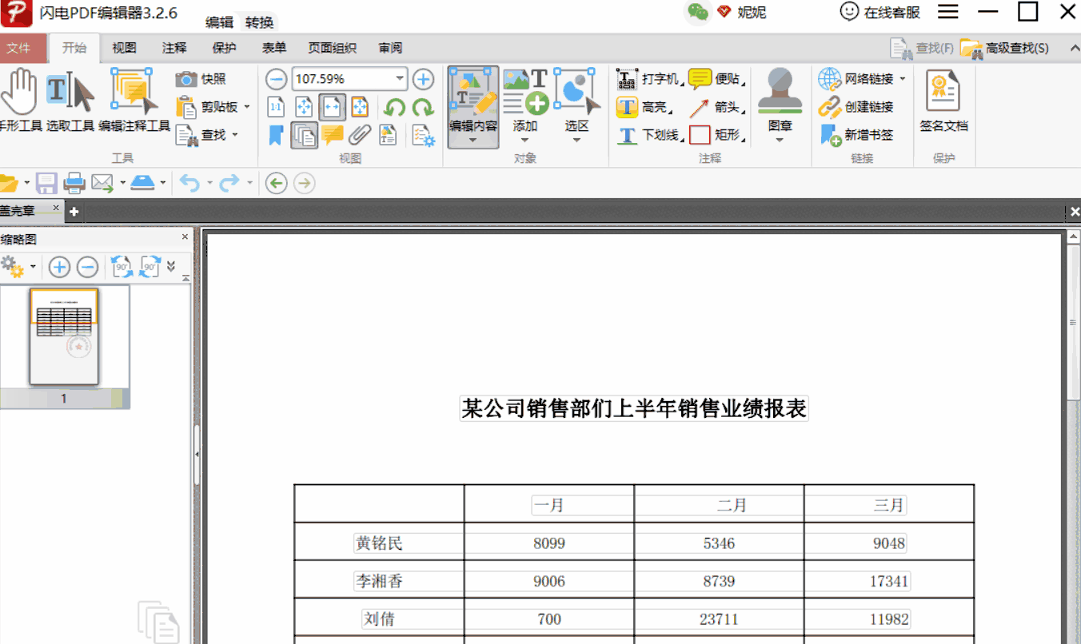
Task: Enlarge thumbnails with plus icon
Action: pyautogui.click(x=59, y=267)
